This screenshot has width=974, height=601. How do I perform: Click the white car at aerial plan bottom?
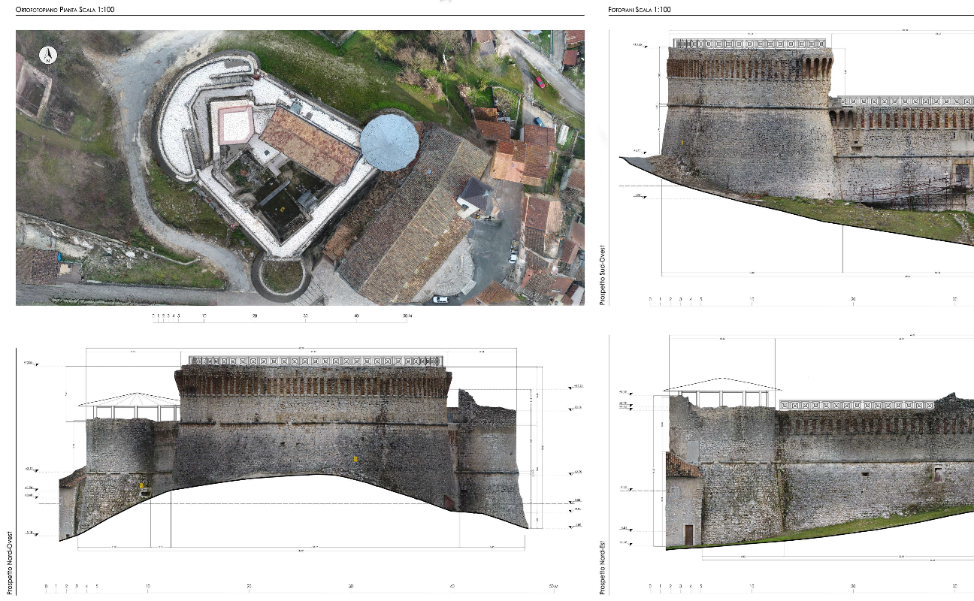tap(440, 299)
